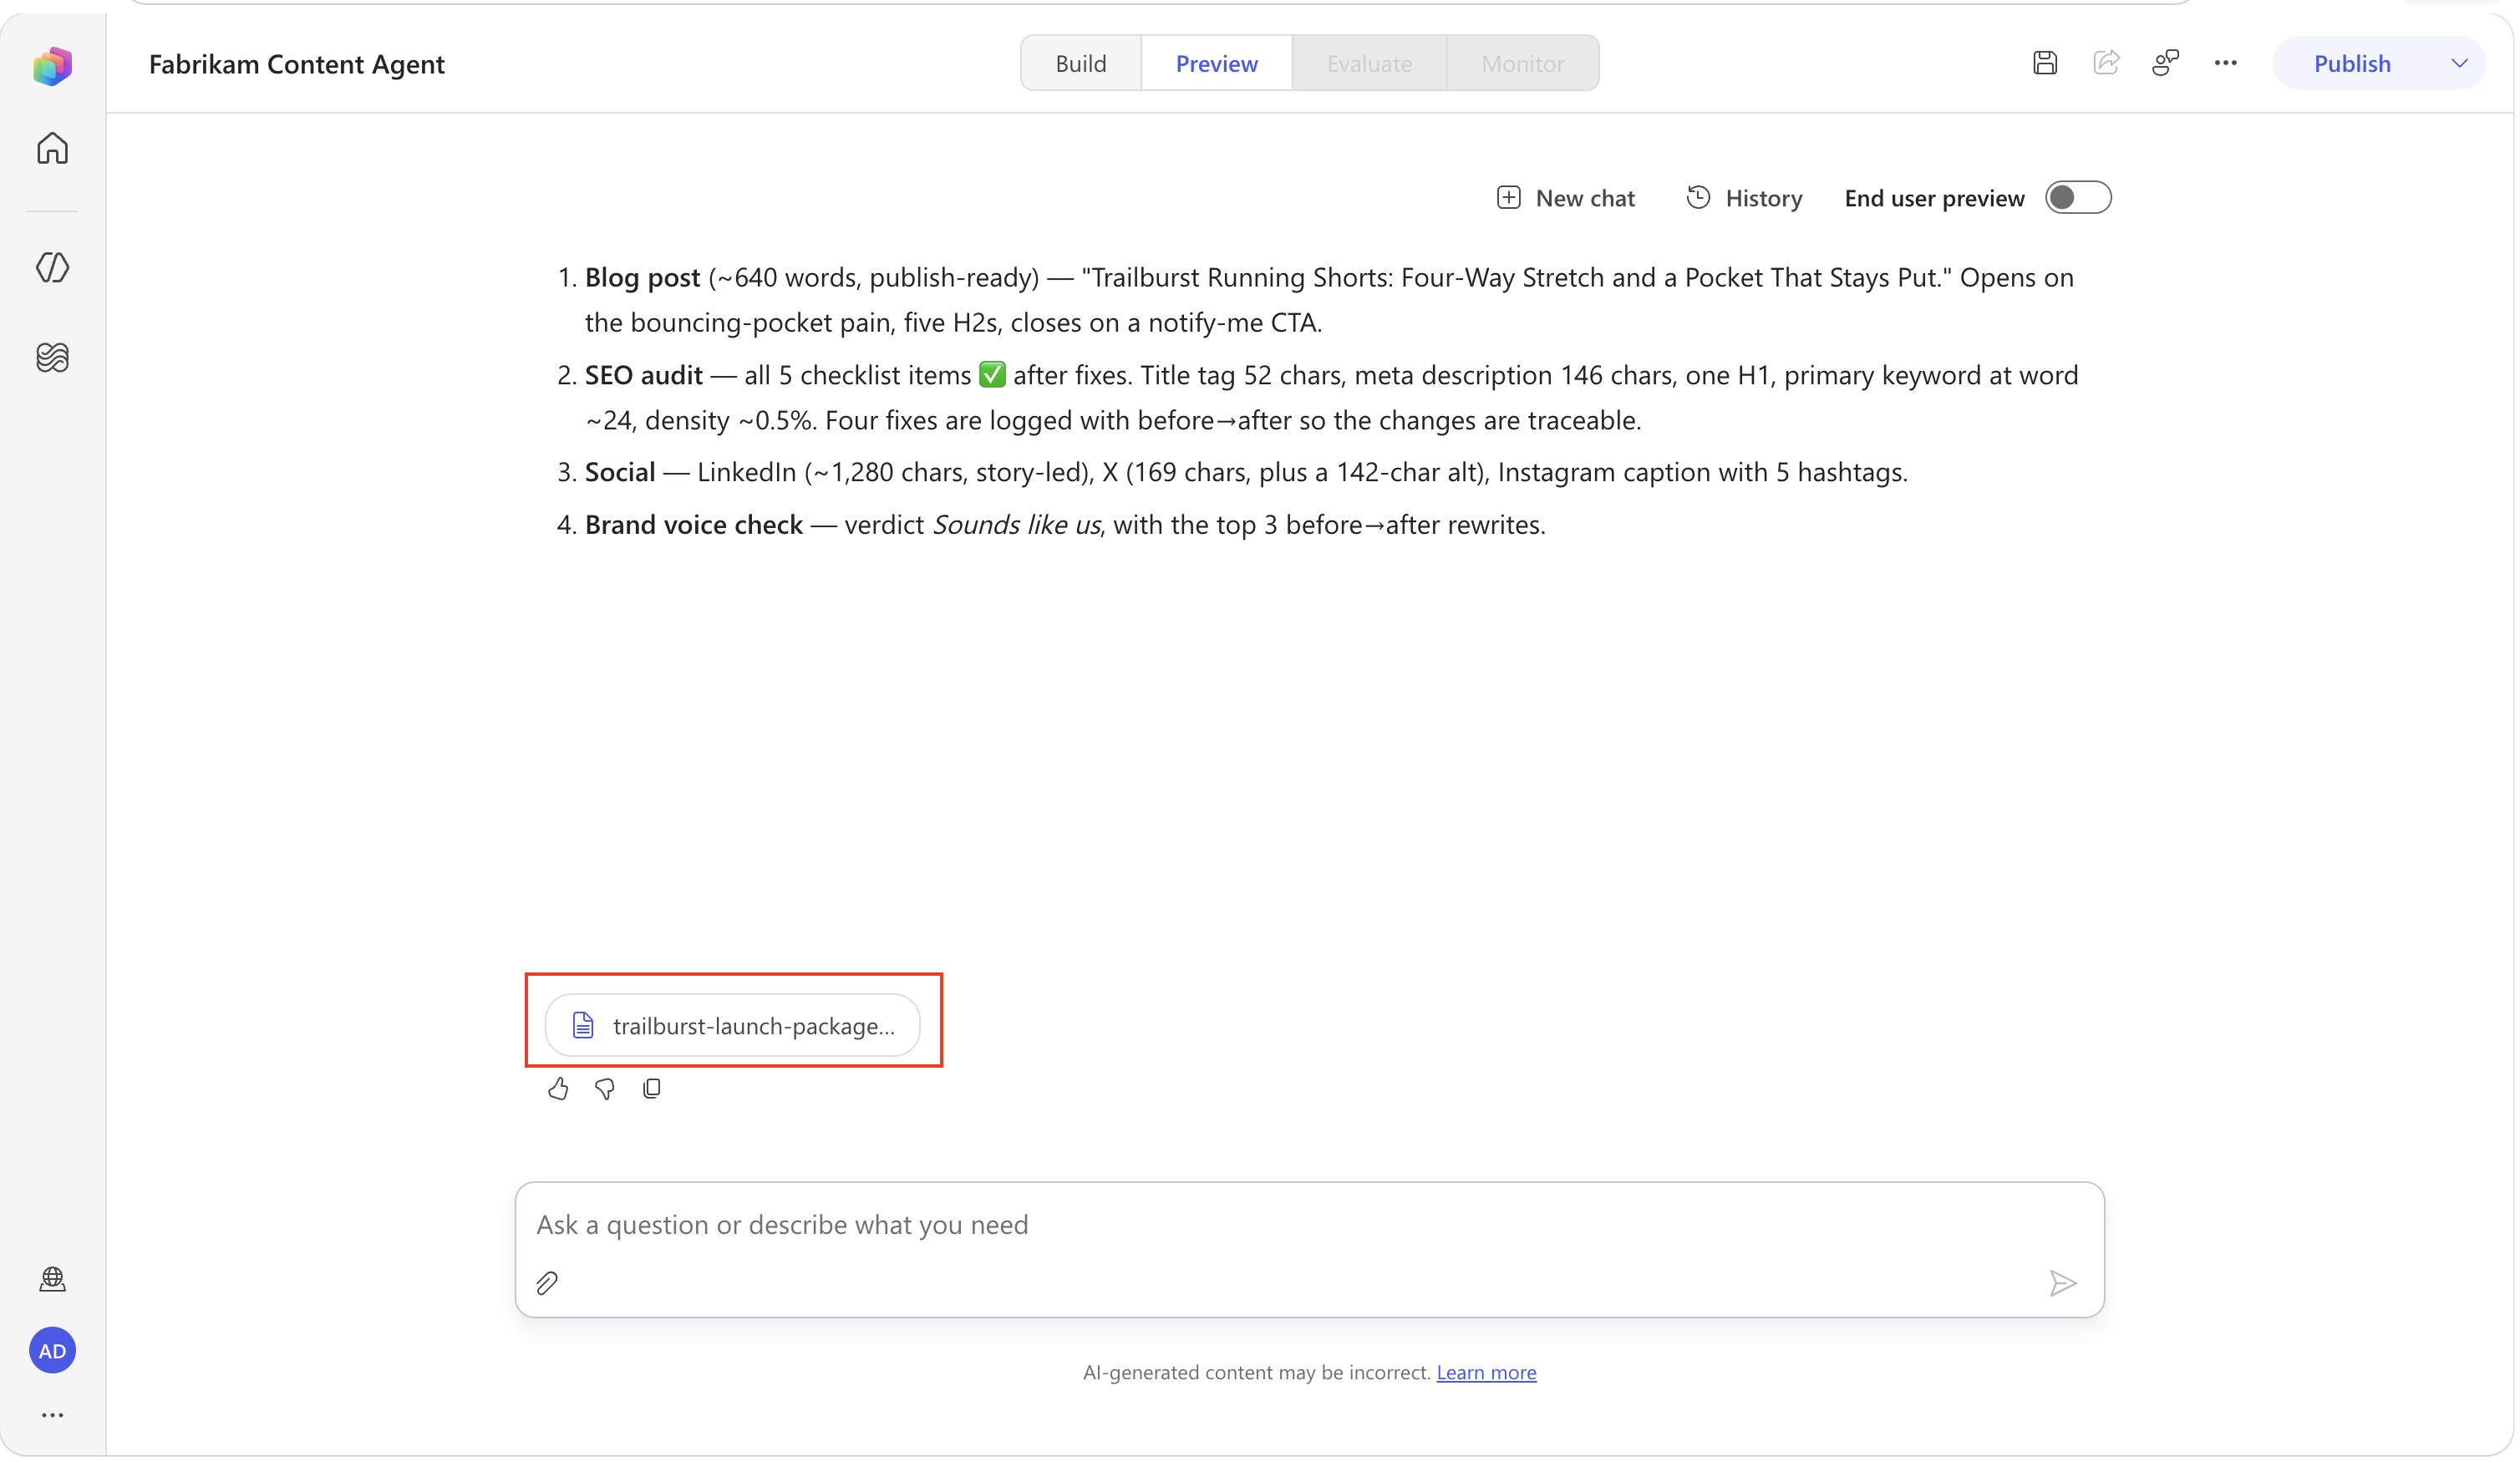Click the italic 'Sounds like us' text
This screenshot has width=2520, height=1462.
[x=1016, y=525]
